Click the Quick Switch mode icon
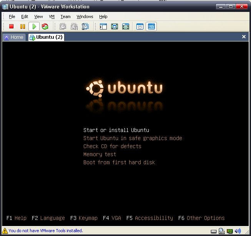This screenshot has width=251, height=236. pyautogui.click(x=126, y=26)
